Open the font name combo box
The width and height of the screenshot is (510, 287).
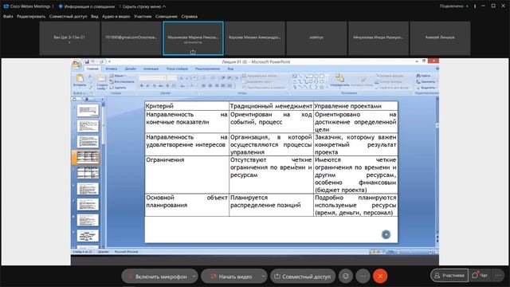point(152,78)
